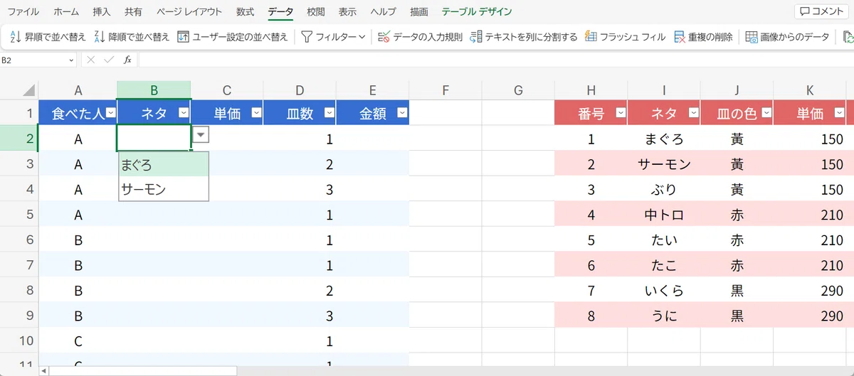Click the fx insert function icon
Viewport: 854px width, 376px height.
[127, 60]
